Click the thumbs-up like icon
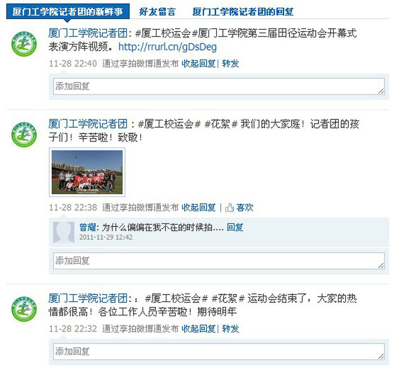This screenshot has height=370, width=394. [229, 208]
